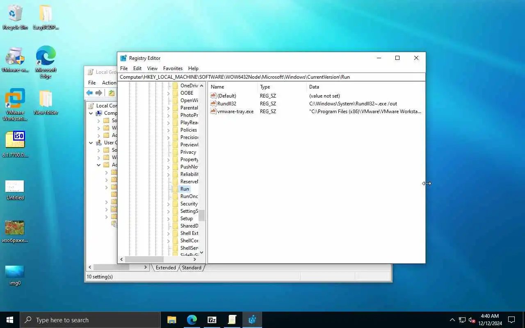Viewport: 525px width, 328px height.
Task: Sort values by Type column
Action: (x=282, y=87)
